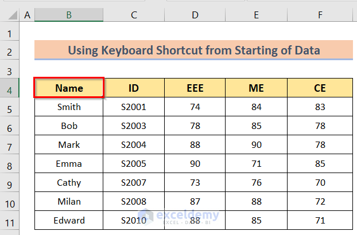Image resolution: width=357 pixels, height=235 pixels.
Task: Select the highlighted Name header cell
Action: (x=69, y=88)
